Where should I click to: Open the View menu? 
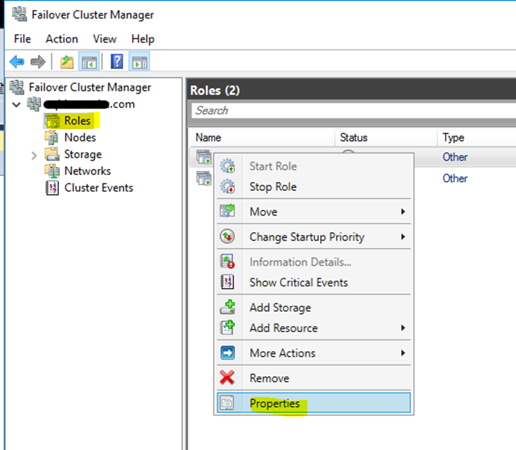pos(105,39)
